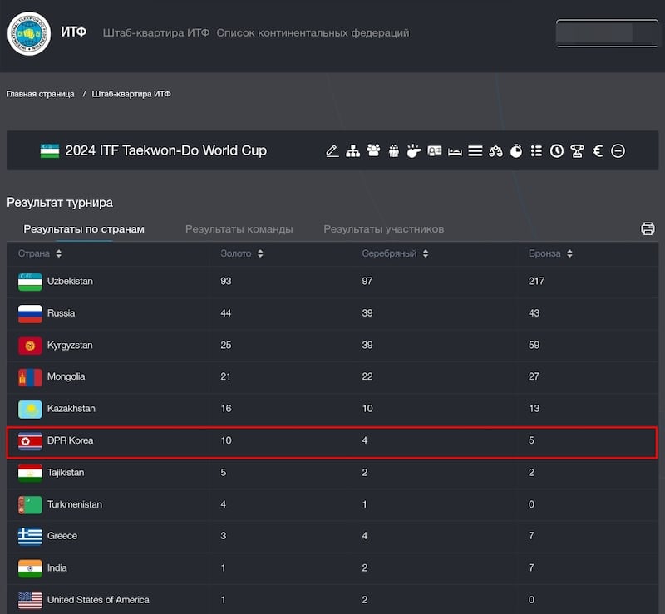Image resolution: width=665 pixels, height=614 pixels.
Task: Open the trophy results icon
Action: point(577,151)
